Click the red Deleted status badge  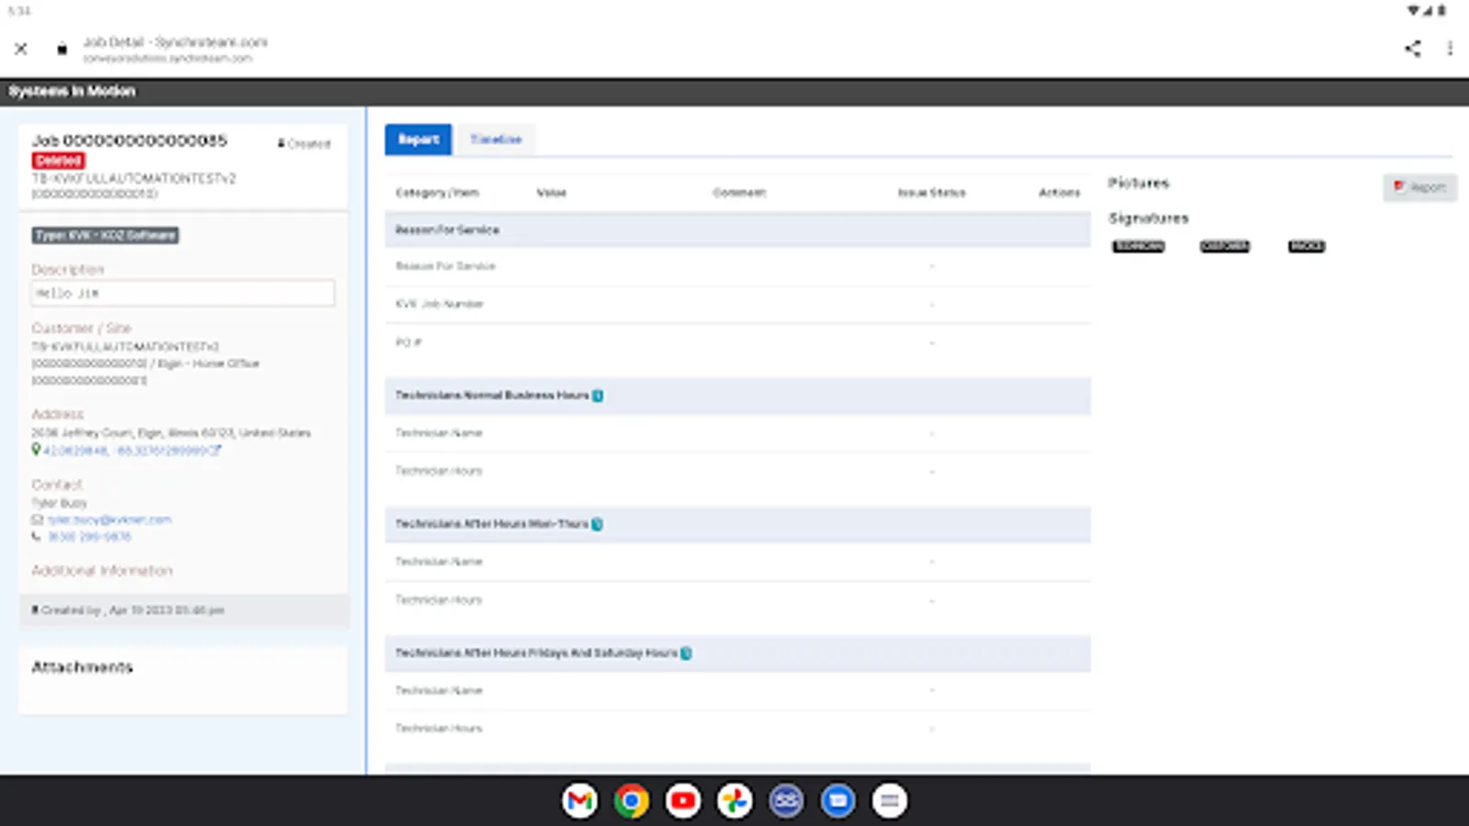click(x=59, y=161)
